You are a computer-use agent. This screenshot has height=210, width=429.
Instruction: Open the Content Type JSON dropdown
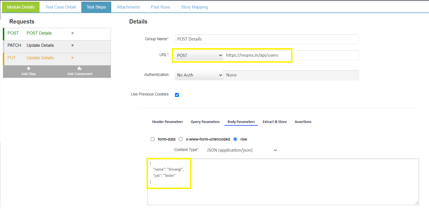click(x=242, y=150)
